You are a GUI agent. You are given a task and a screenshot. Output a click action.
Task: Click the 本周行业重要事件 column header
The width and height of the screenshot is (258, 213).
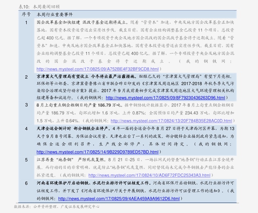coord(55,14)
